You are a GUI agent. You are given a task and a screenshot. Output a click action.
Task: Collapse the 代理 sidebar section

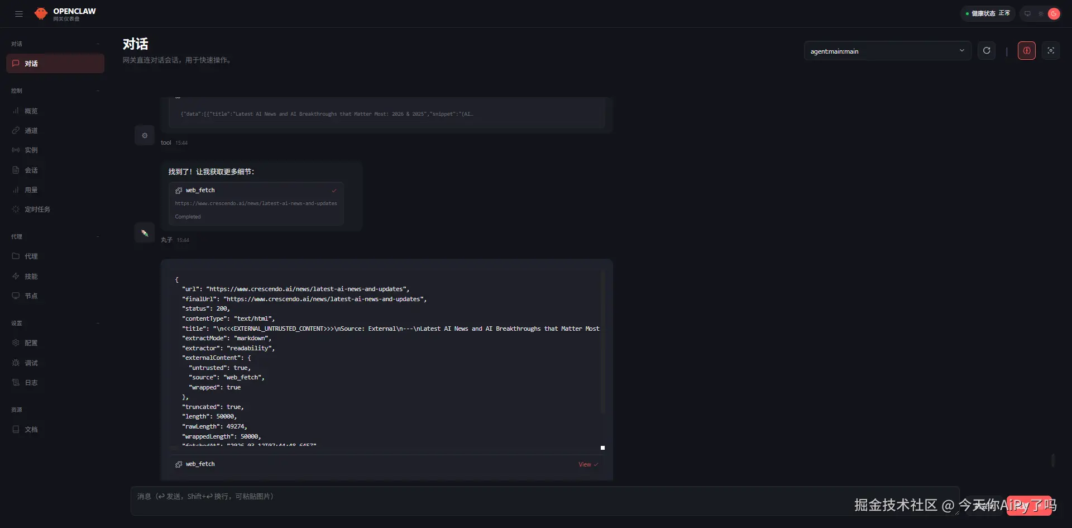[98, 236]
